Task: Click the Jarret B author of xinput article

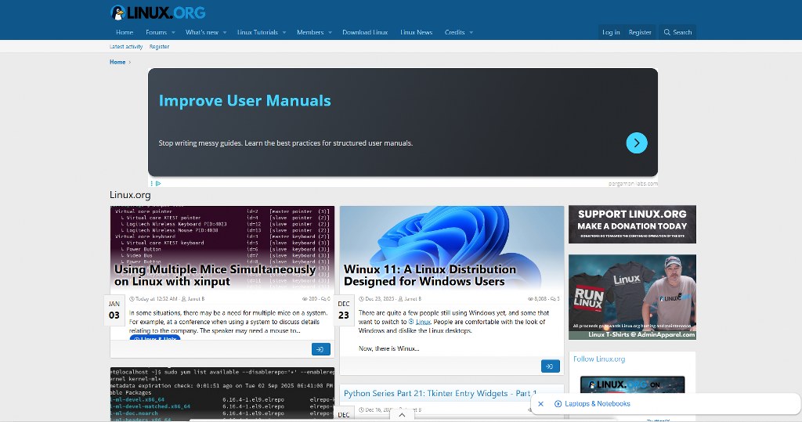Action: click(196, 299)
